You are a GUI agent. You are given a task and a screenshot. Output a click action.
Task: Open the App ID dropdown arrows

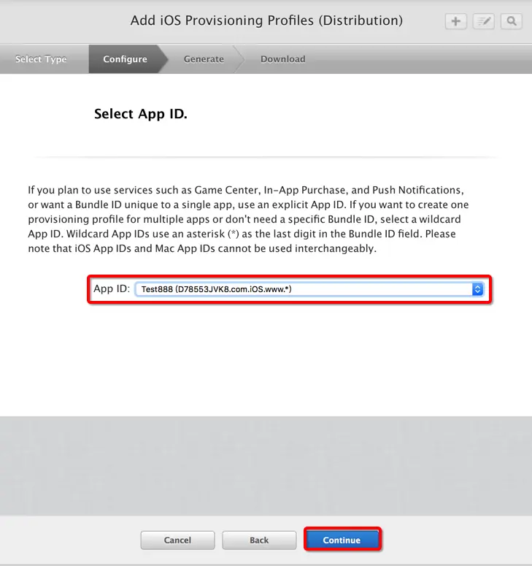point(477,289)
